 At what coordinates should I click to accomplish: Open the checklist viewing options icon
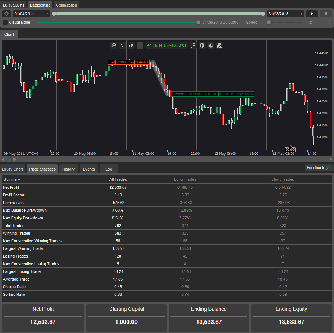click(x=193, y=45)
